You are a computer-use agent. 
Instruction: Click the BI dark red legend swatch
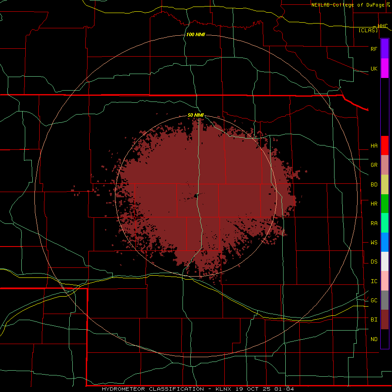click(x=385, y=320)
